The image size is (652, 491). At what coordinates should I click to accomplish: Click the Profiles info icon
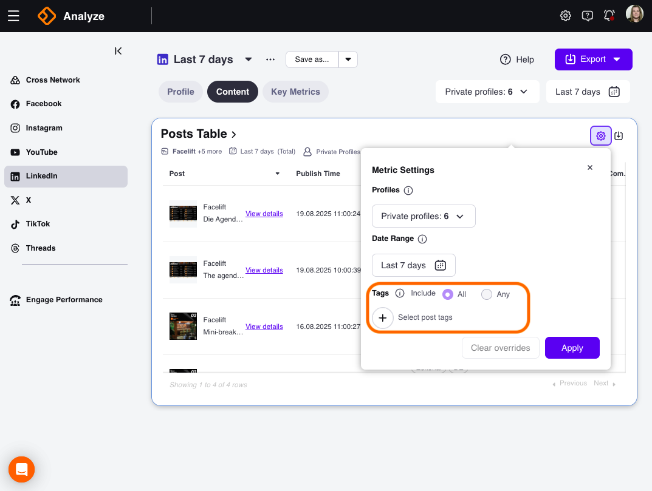(x=408, y=191)
